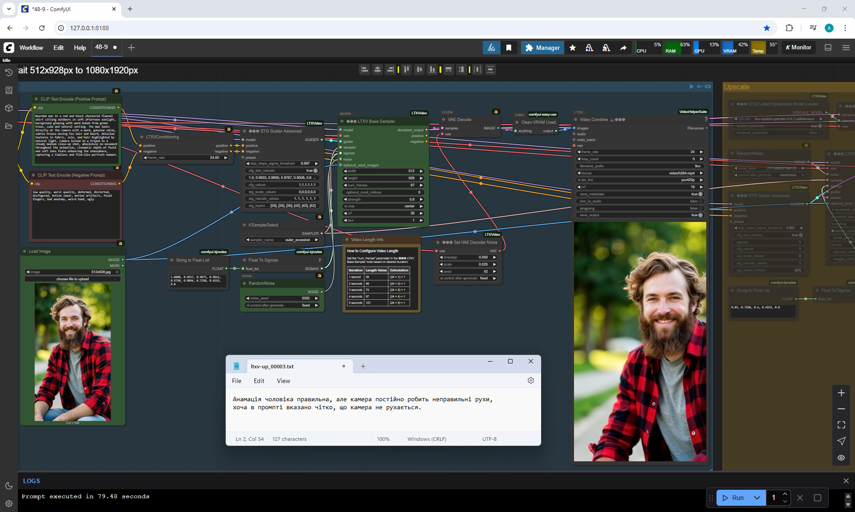Toggle save_output switch in Video Combine
This screenshot has width=855, height=512.
700,215
